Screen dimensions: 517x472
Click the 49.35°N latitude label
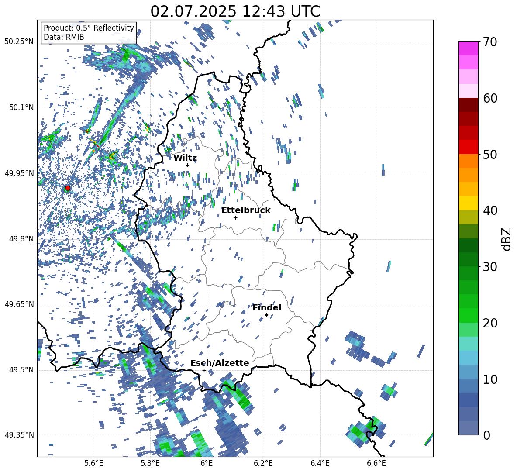[x=19, y=435]
